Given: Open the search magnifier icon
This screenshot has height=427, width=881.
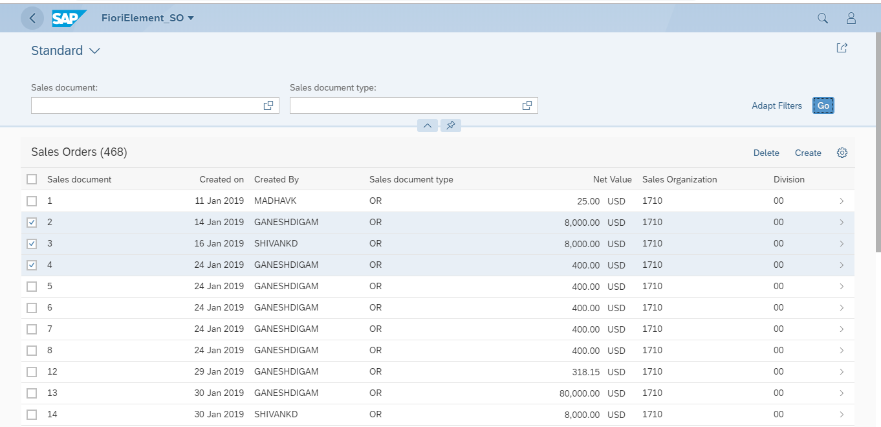Looking at the screenshot, I should click(x=823, y=18).
